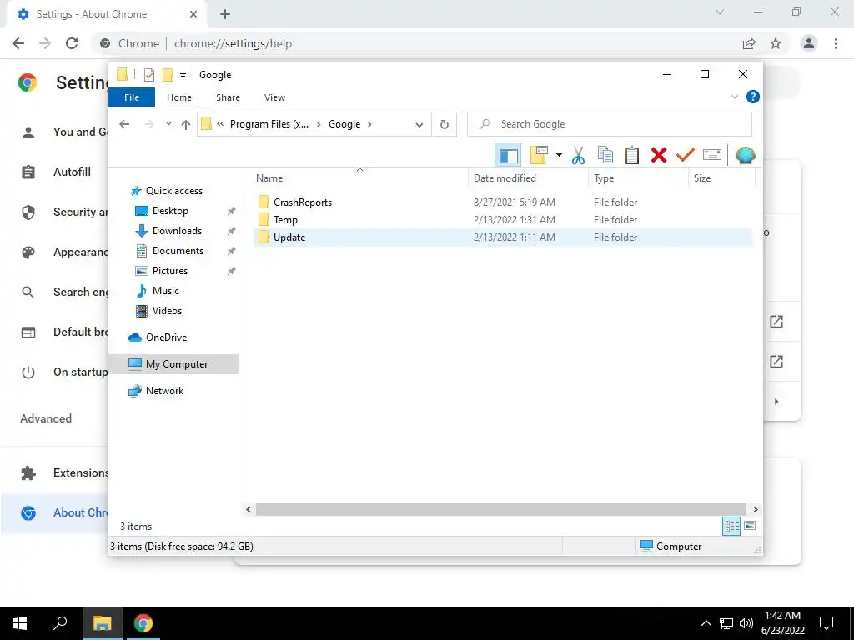Screen dimensions: 854x640
Task: Open the address bar history dropdown
Action: click(x=419, y=125)
